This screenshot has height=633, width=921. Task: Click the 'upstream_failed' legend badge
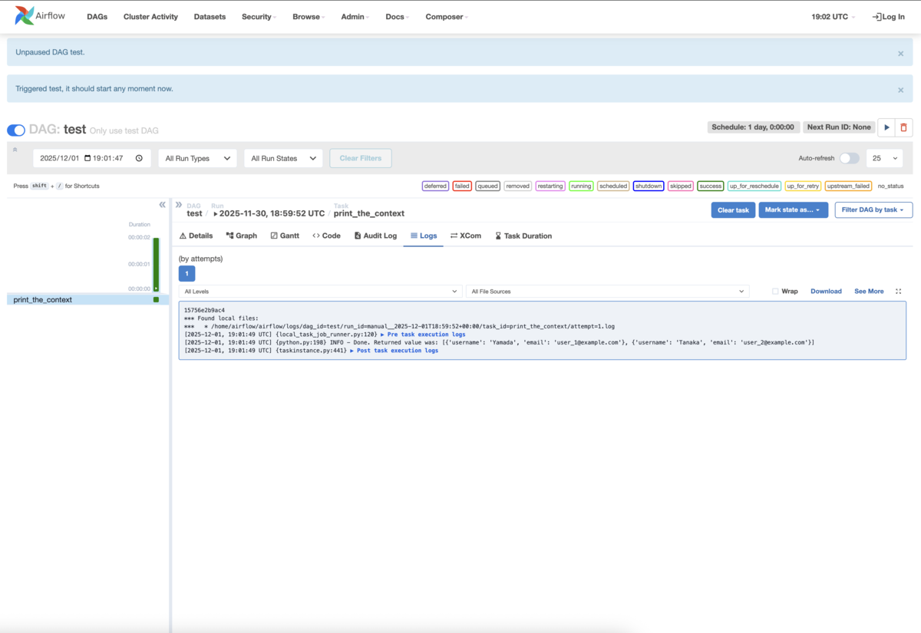[849, 186]
